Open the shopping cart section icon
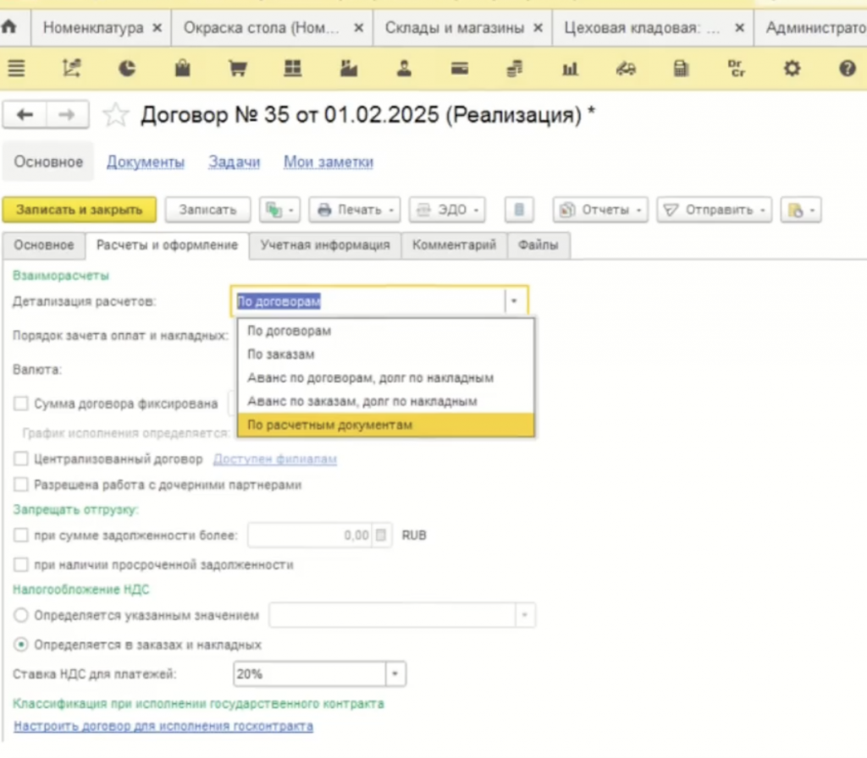This screenshot has height=758, width=867. pyautogui.click(x=238, y=69)
